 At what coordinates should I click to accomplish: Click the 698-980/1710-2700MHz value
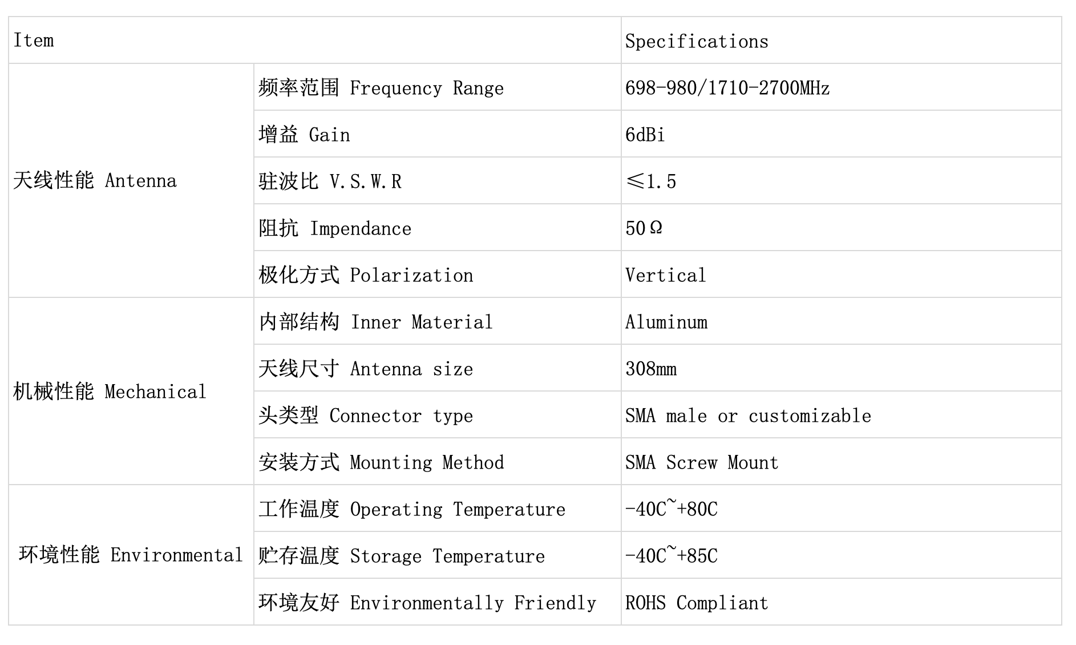coord(727,88)
